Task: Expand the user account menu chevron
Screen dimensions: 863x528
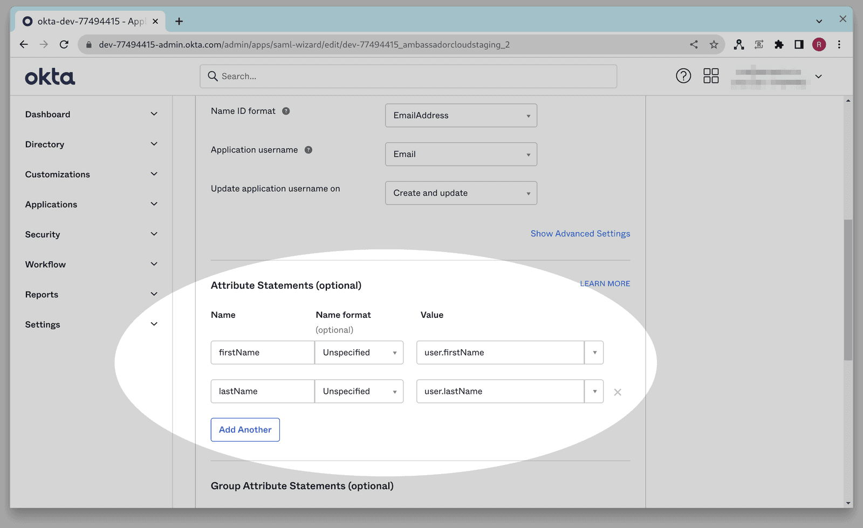Action: [x=818, y=77]
